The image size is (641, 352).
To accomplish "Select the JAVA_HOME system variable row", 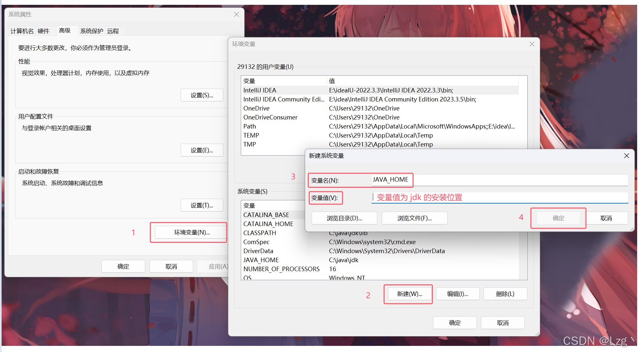I will (x=261, y=260).
